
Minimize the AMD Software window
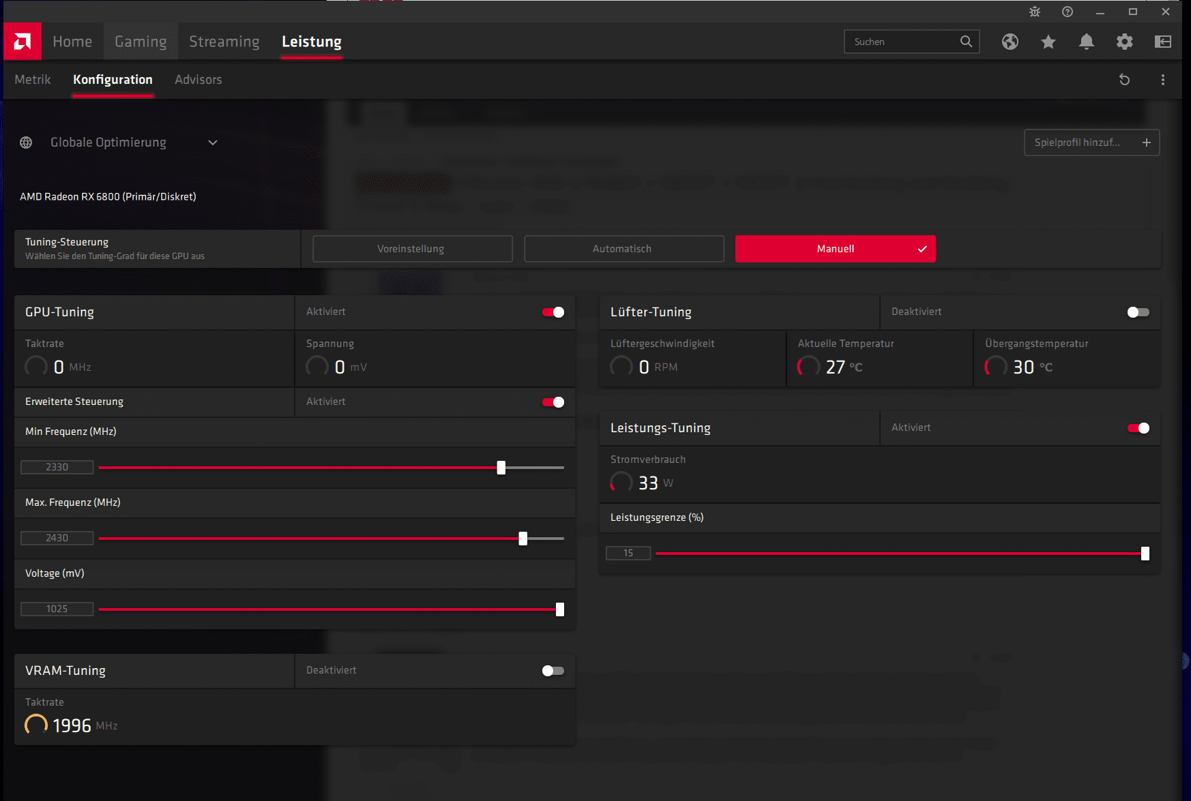pos(1100,12)
